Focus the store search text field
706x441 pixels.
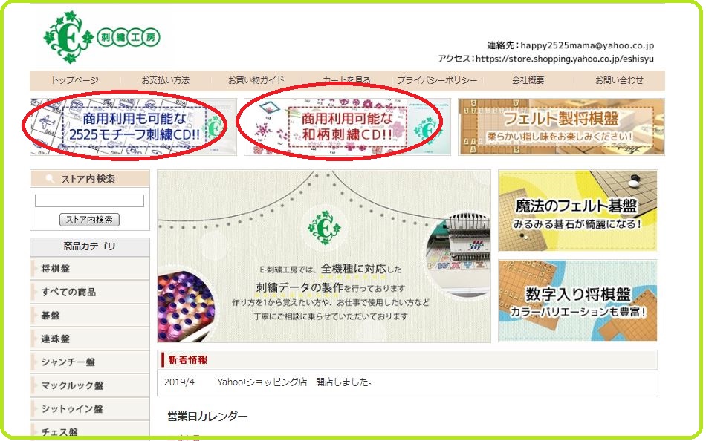(90, 200)
